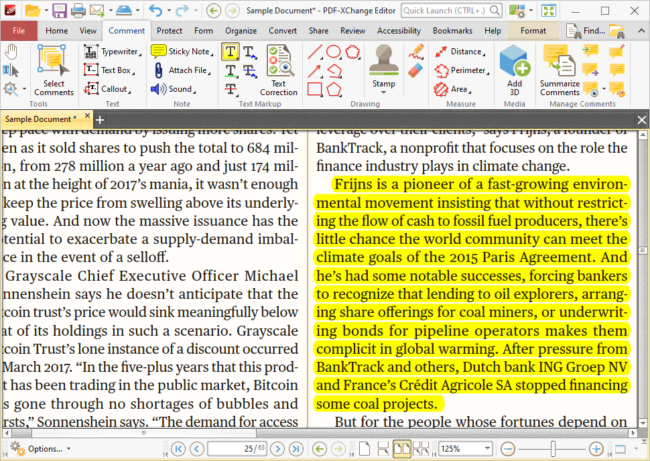Screen dimensions: 650x461
Task: Adjust the zoom slider handle
Action: [553, 448]
